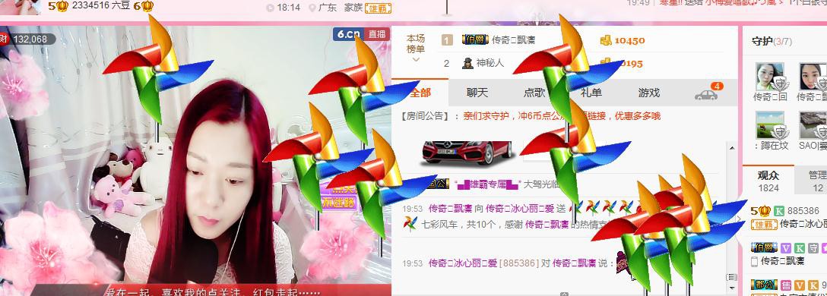Select the 观众 1824 audience tab
Image resolution: width=827 pixels, height=296 pixels.
click(x=768, y=181)
